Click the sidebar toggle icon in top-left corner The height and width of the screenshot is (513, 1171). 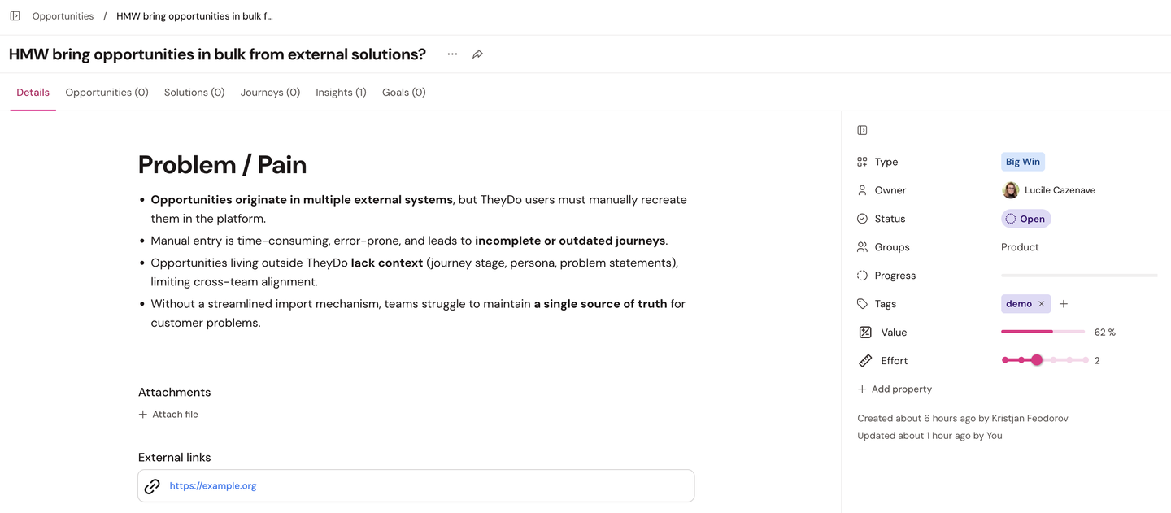15,15
